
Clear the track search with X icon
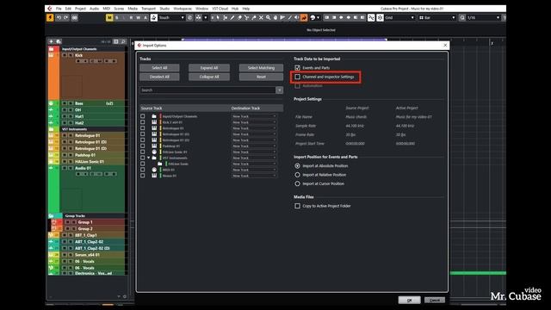(279, 90)
